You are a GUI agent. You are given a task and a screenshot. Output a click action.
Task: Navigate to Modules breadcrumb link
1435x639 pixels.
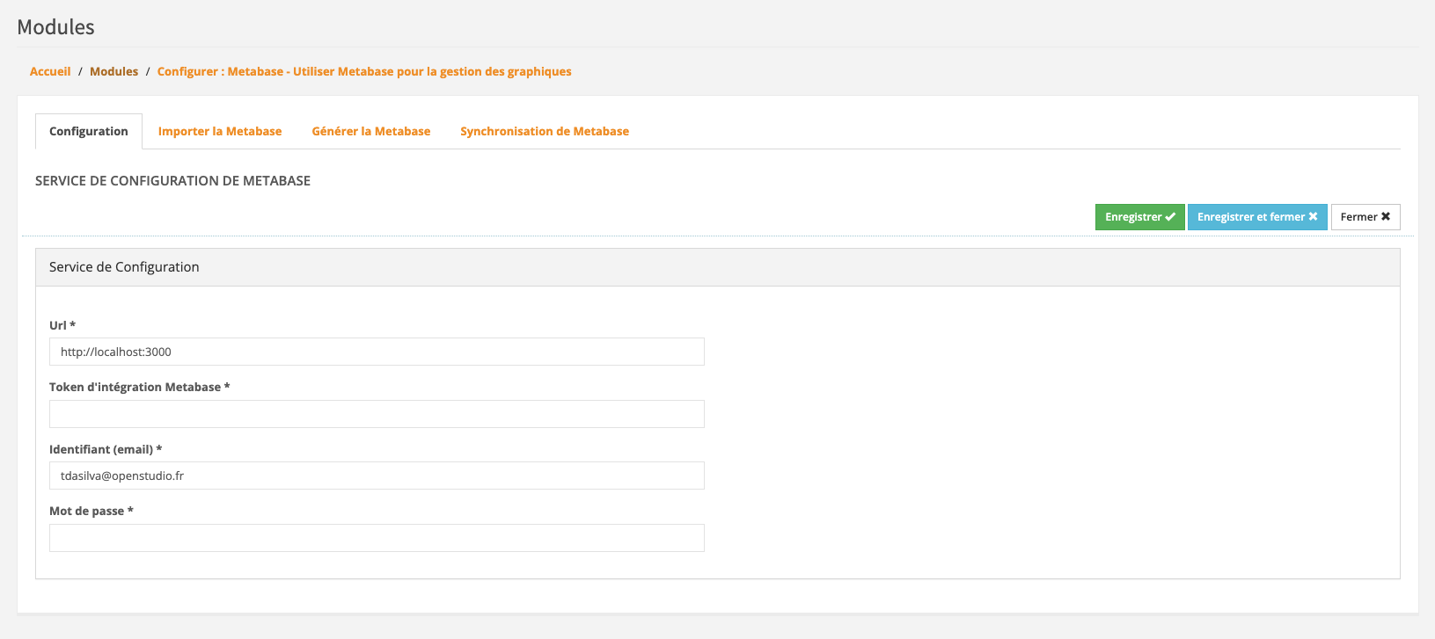113,71
